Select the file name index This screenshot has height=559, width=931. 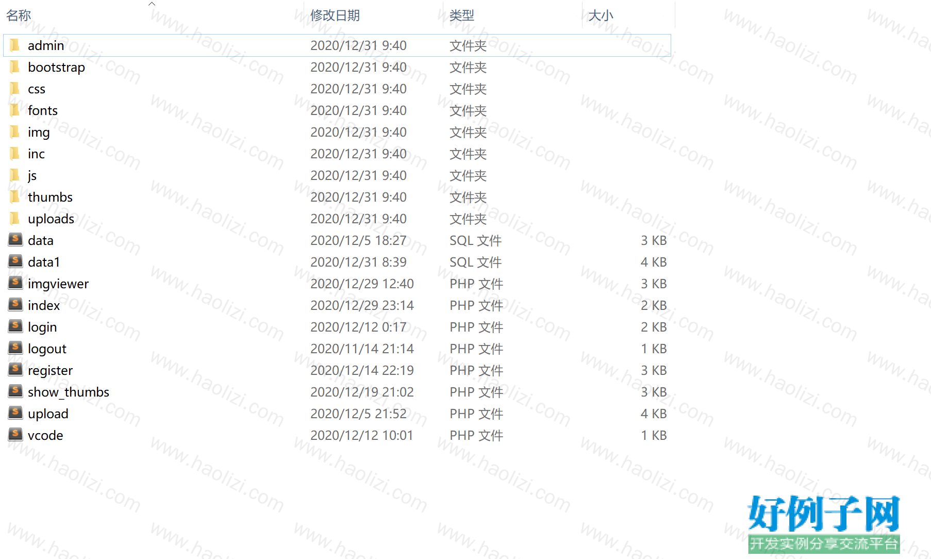coord(44,305)
